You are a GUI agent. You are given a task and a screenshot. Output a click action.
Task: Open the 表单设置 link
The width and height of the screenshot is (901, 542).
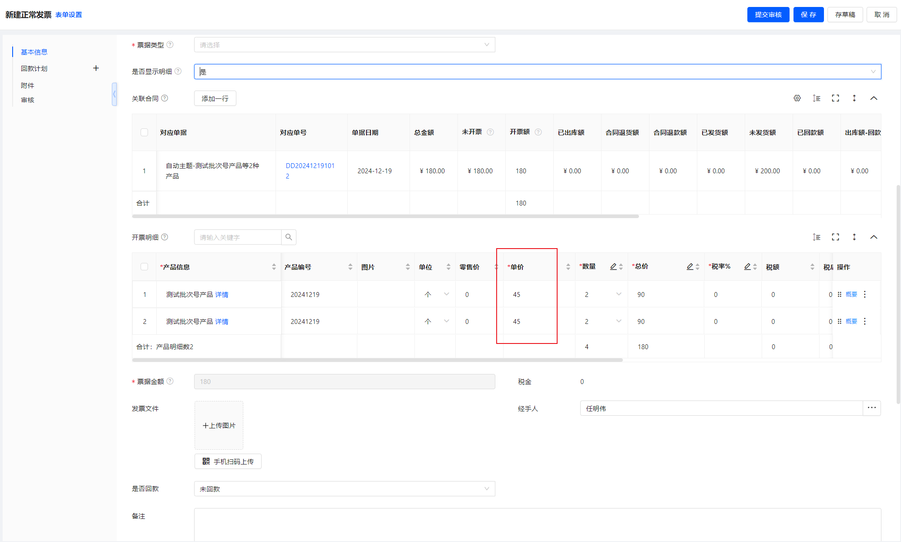click(69, 15)
